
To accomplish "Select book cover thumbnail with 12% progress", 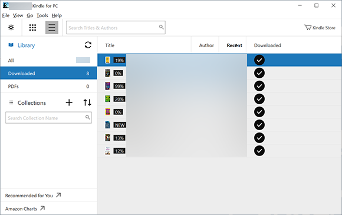I will 108,151.
